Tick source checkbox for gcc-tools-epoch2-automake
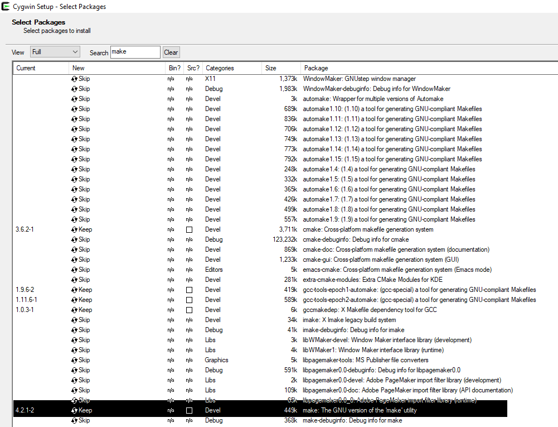Screen dimensions: 558x427 pyautogui.click(x=190, y=300)
